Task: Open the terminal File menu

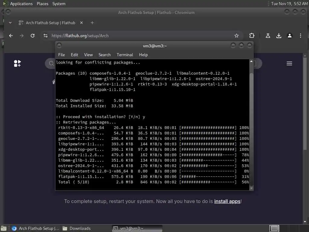Action: click(62, 55)
